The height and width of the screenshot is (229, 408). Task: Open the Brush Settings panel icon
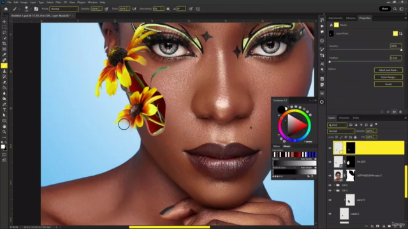click(x=36, y=9)
